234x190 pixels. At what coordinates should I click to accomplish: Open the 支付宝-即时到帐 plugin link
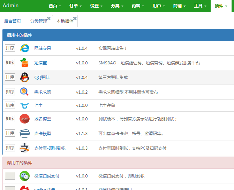[x=50, y=148]
